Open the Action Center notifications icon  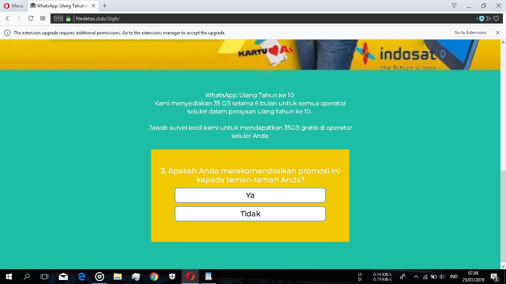494,277
